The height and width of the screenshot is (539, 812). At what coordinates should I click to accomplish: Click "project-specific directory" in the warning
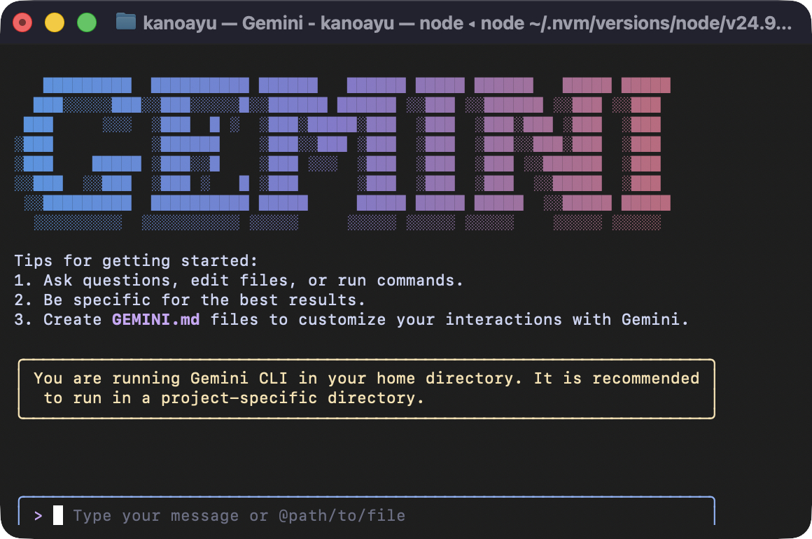(x=293, y=398)
